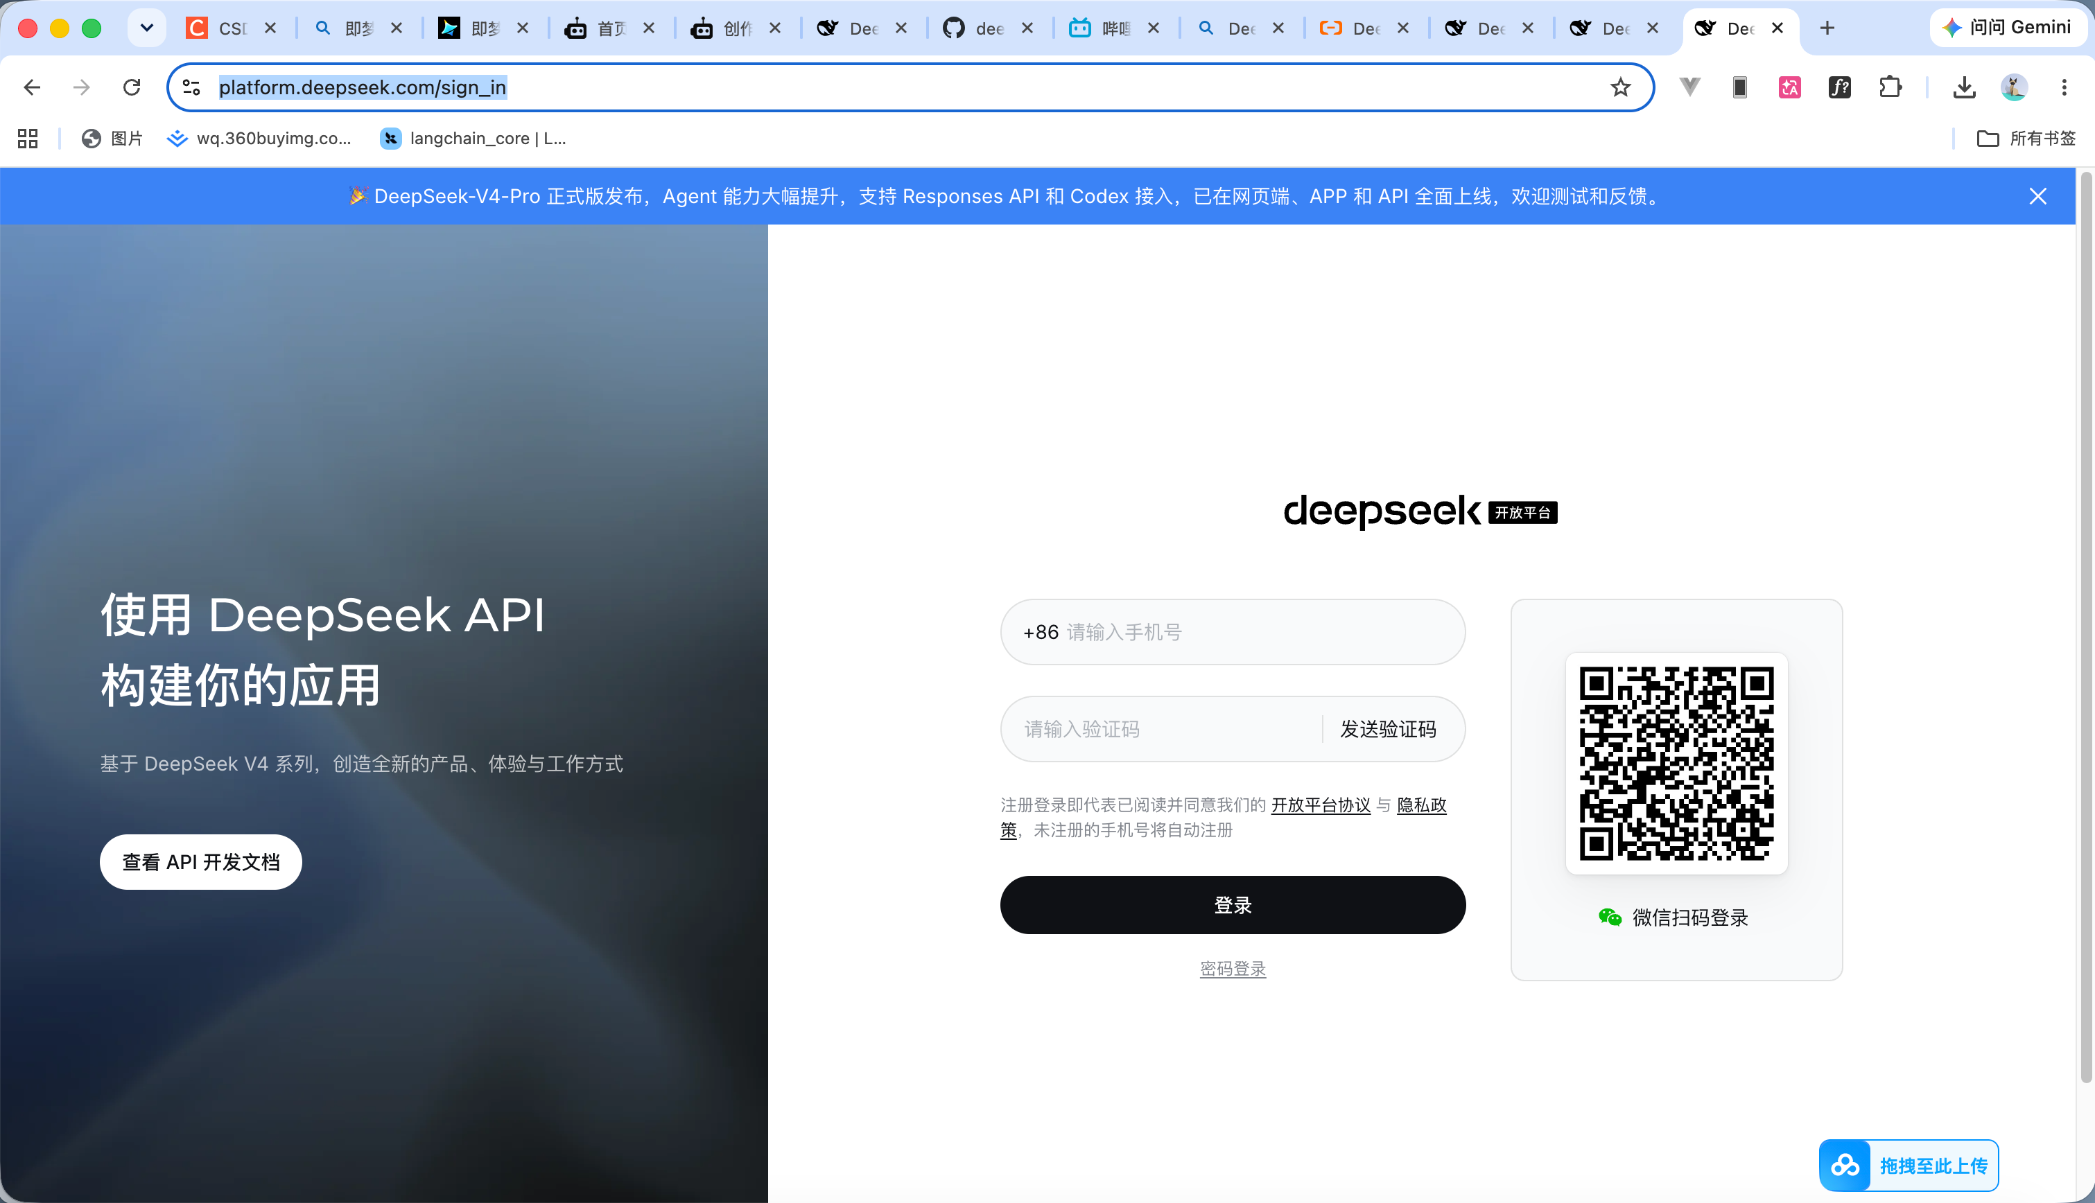
Task: Open the wq.360buyimg.co... bookmark
Action: (x=259, y=139)
